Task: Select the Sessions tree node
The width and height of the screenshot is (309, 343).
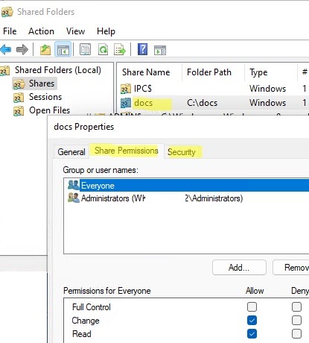Action: [45, 97]
